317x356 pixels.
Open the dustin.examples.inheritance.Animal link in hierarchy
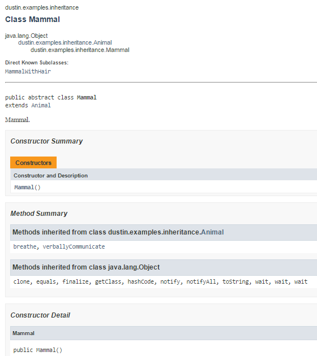coord(65,43)
